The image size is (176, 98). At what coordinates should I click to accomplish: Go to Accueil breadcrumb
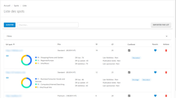click(x=7, y=5)
